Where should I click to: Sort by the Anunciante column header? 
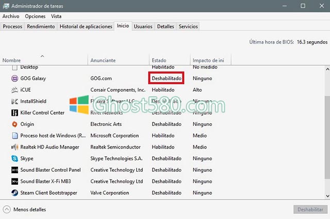[x=119, y=61]
